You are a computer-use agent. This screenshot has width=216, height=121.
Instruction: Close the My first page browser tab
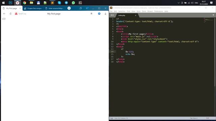click(20, 8)
